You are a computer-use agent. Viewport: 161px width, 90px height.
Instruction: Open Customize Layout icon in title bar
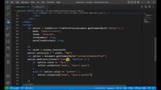click(138, 2)
